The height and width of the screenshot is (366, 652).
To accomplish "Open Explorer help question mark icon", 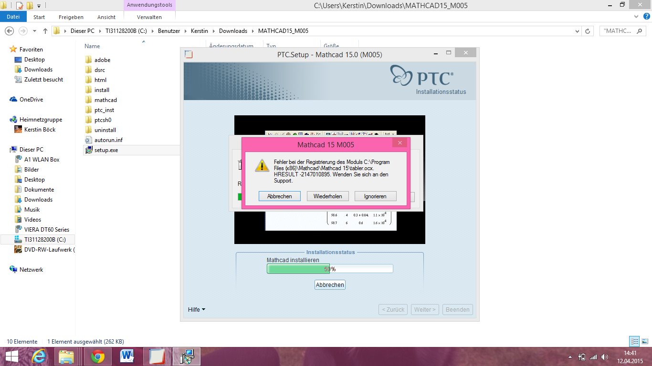I will [647, 16].
